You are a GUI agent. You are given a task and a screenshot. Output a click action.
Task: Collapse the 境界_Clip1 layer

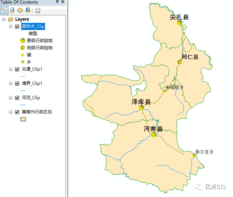11,84
